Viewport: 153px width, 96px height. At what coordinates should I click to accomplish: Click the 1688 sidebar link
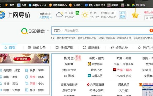pyautogui.click(x=6, y=84)
